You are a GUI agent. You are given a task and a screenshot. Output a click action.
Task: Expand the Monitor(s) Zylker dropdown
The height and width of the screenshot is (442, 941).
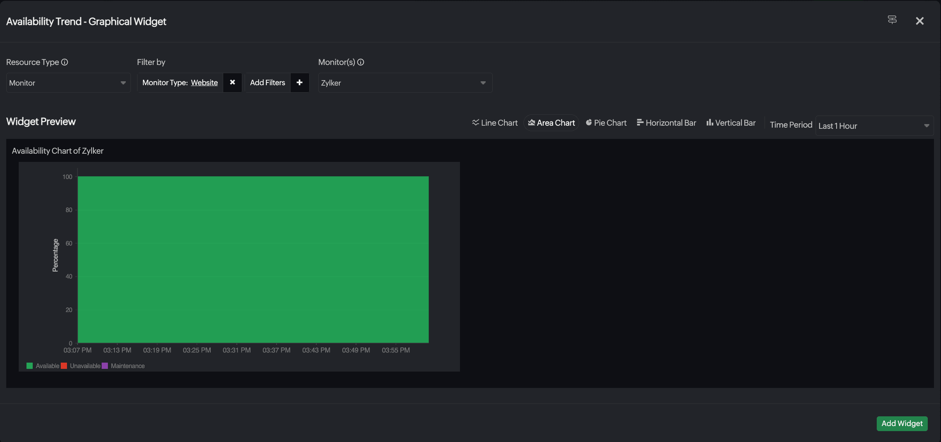405,83
